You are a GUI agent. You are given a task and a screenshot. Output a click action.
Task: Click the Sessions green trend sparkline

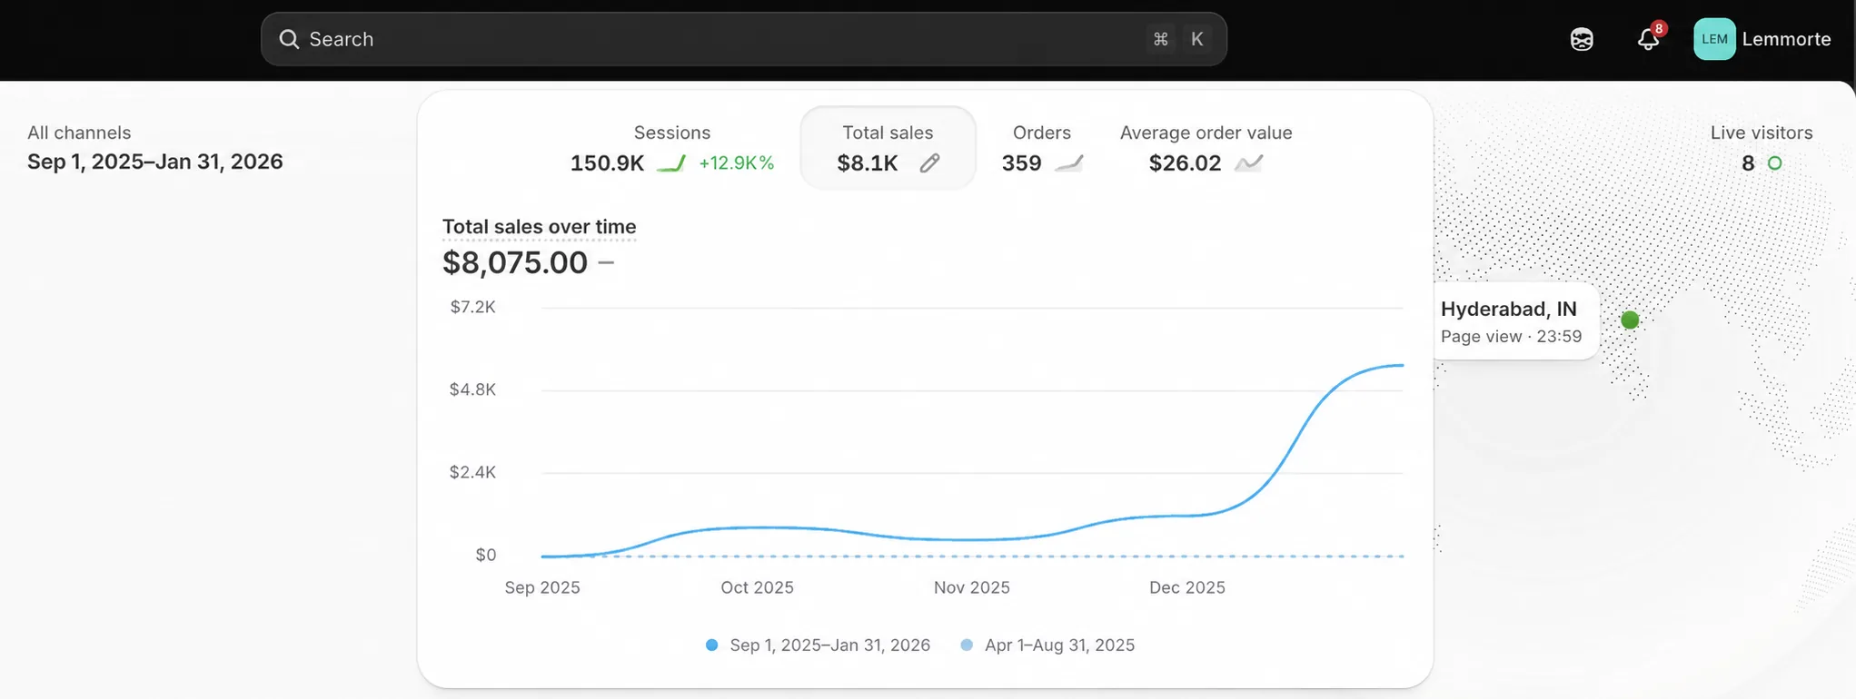click(671, 163)
